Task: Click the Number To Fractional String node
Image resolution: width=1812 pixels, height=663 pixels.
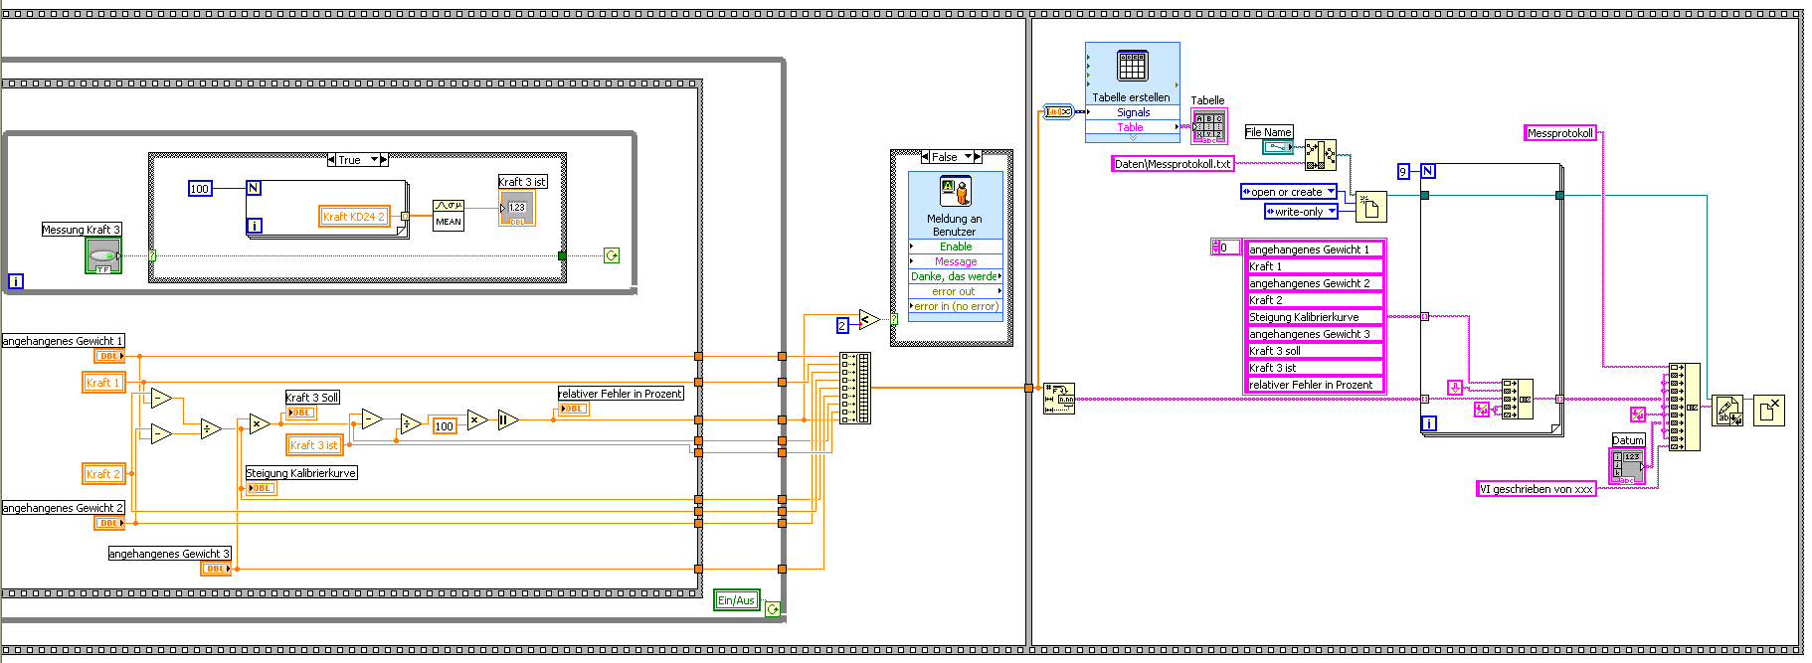Action: pos(1059,399)
